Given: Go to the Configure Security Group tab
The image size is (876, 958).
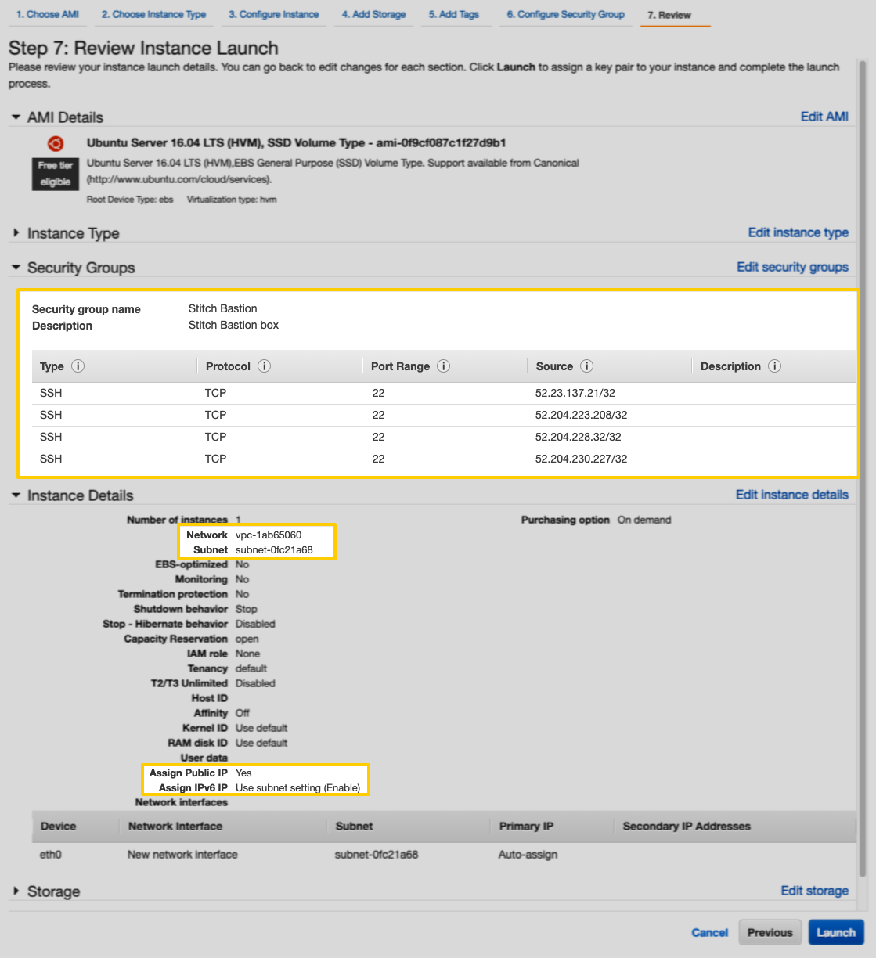Looking at the screenshot, I should click(x=565, y=13).
